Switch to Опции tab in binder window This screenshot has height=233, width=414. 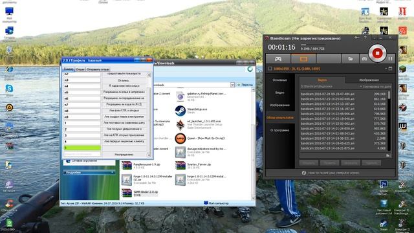[80, 69]
